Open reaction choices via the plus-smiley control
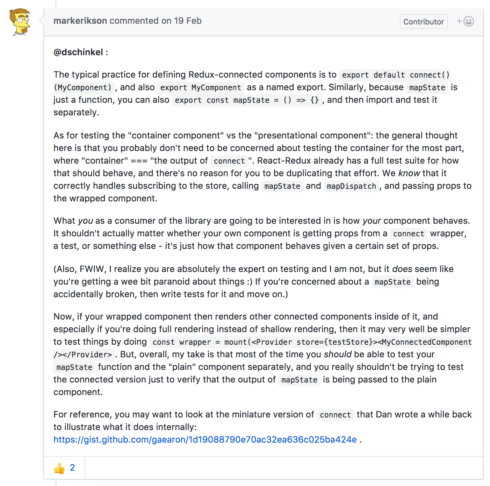Viewport: 490px width, 486px height. tap(466, 21)
